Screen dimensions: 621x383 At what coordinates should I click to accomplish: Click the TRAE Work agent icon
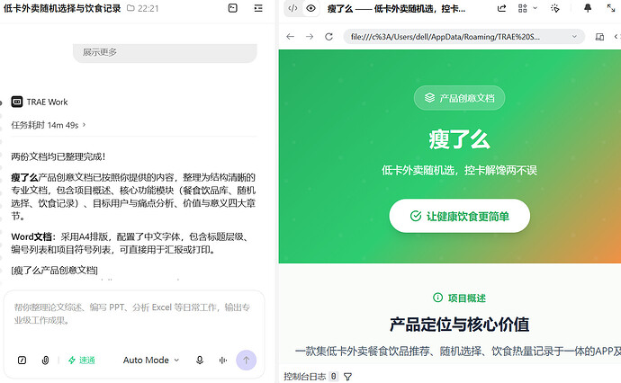[x=17, y=102]
